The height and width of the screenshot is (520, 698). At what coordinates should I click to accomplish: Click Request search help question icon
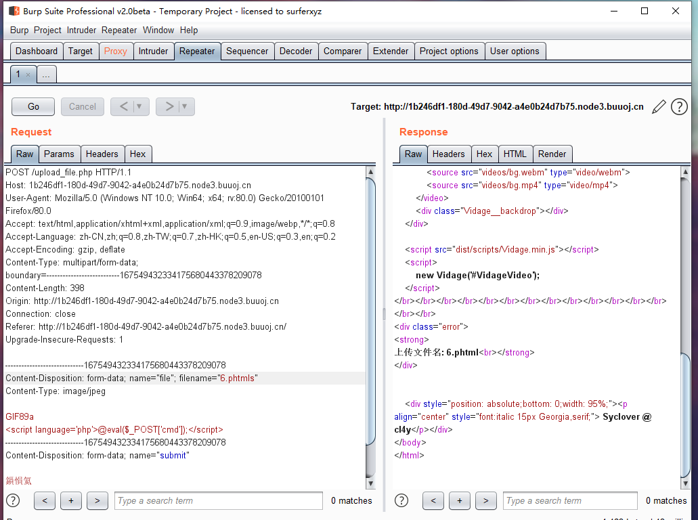pyautogui.click(x=13, y=500)
